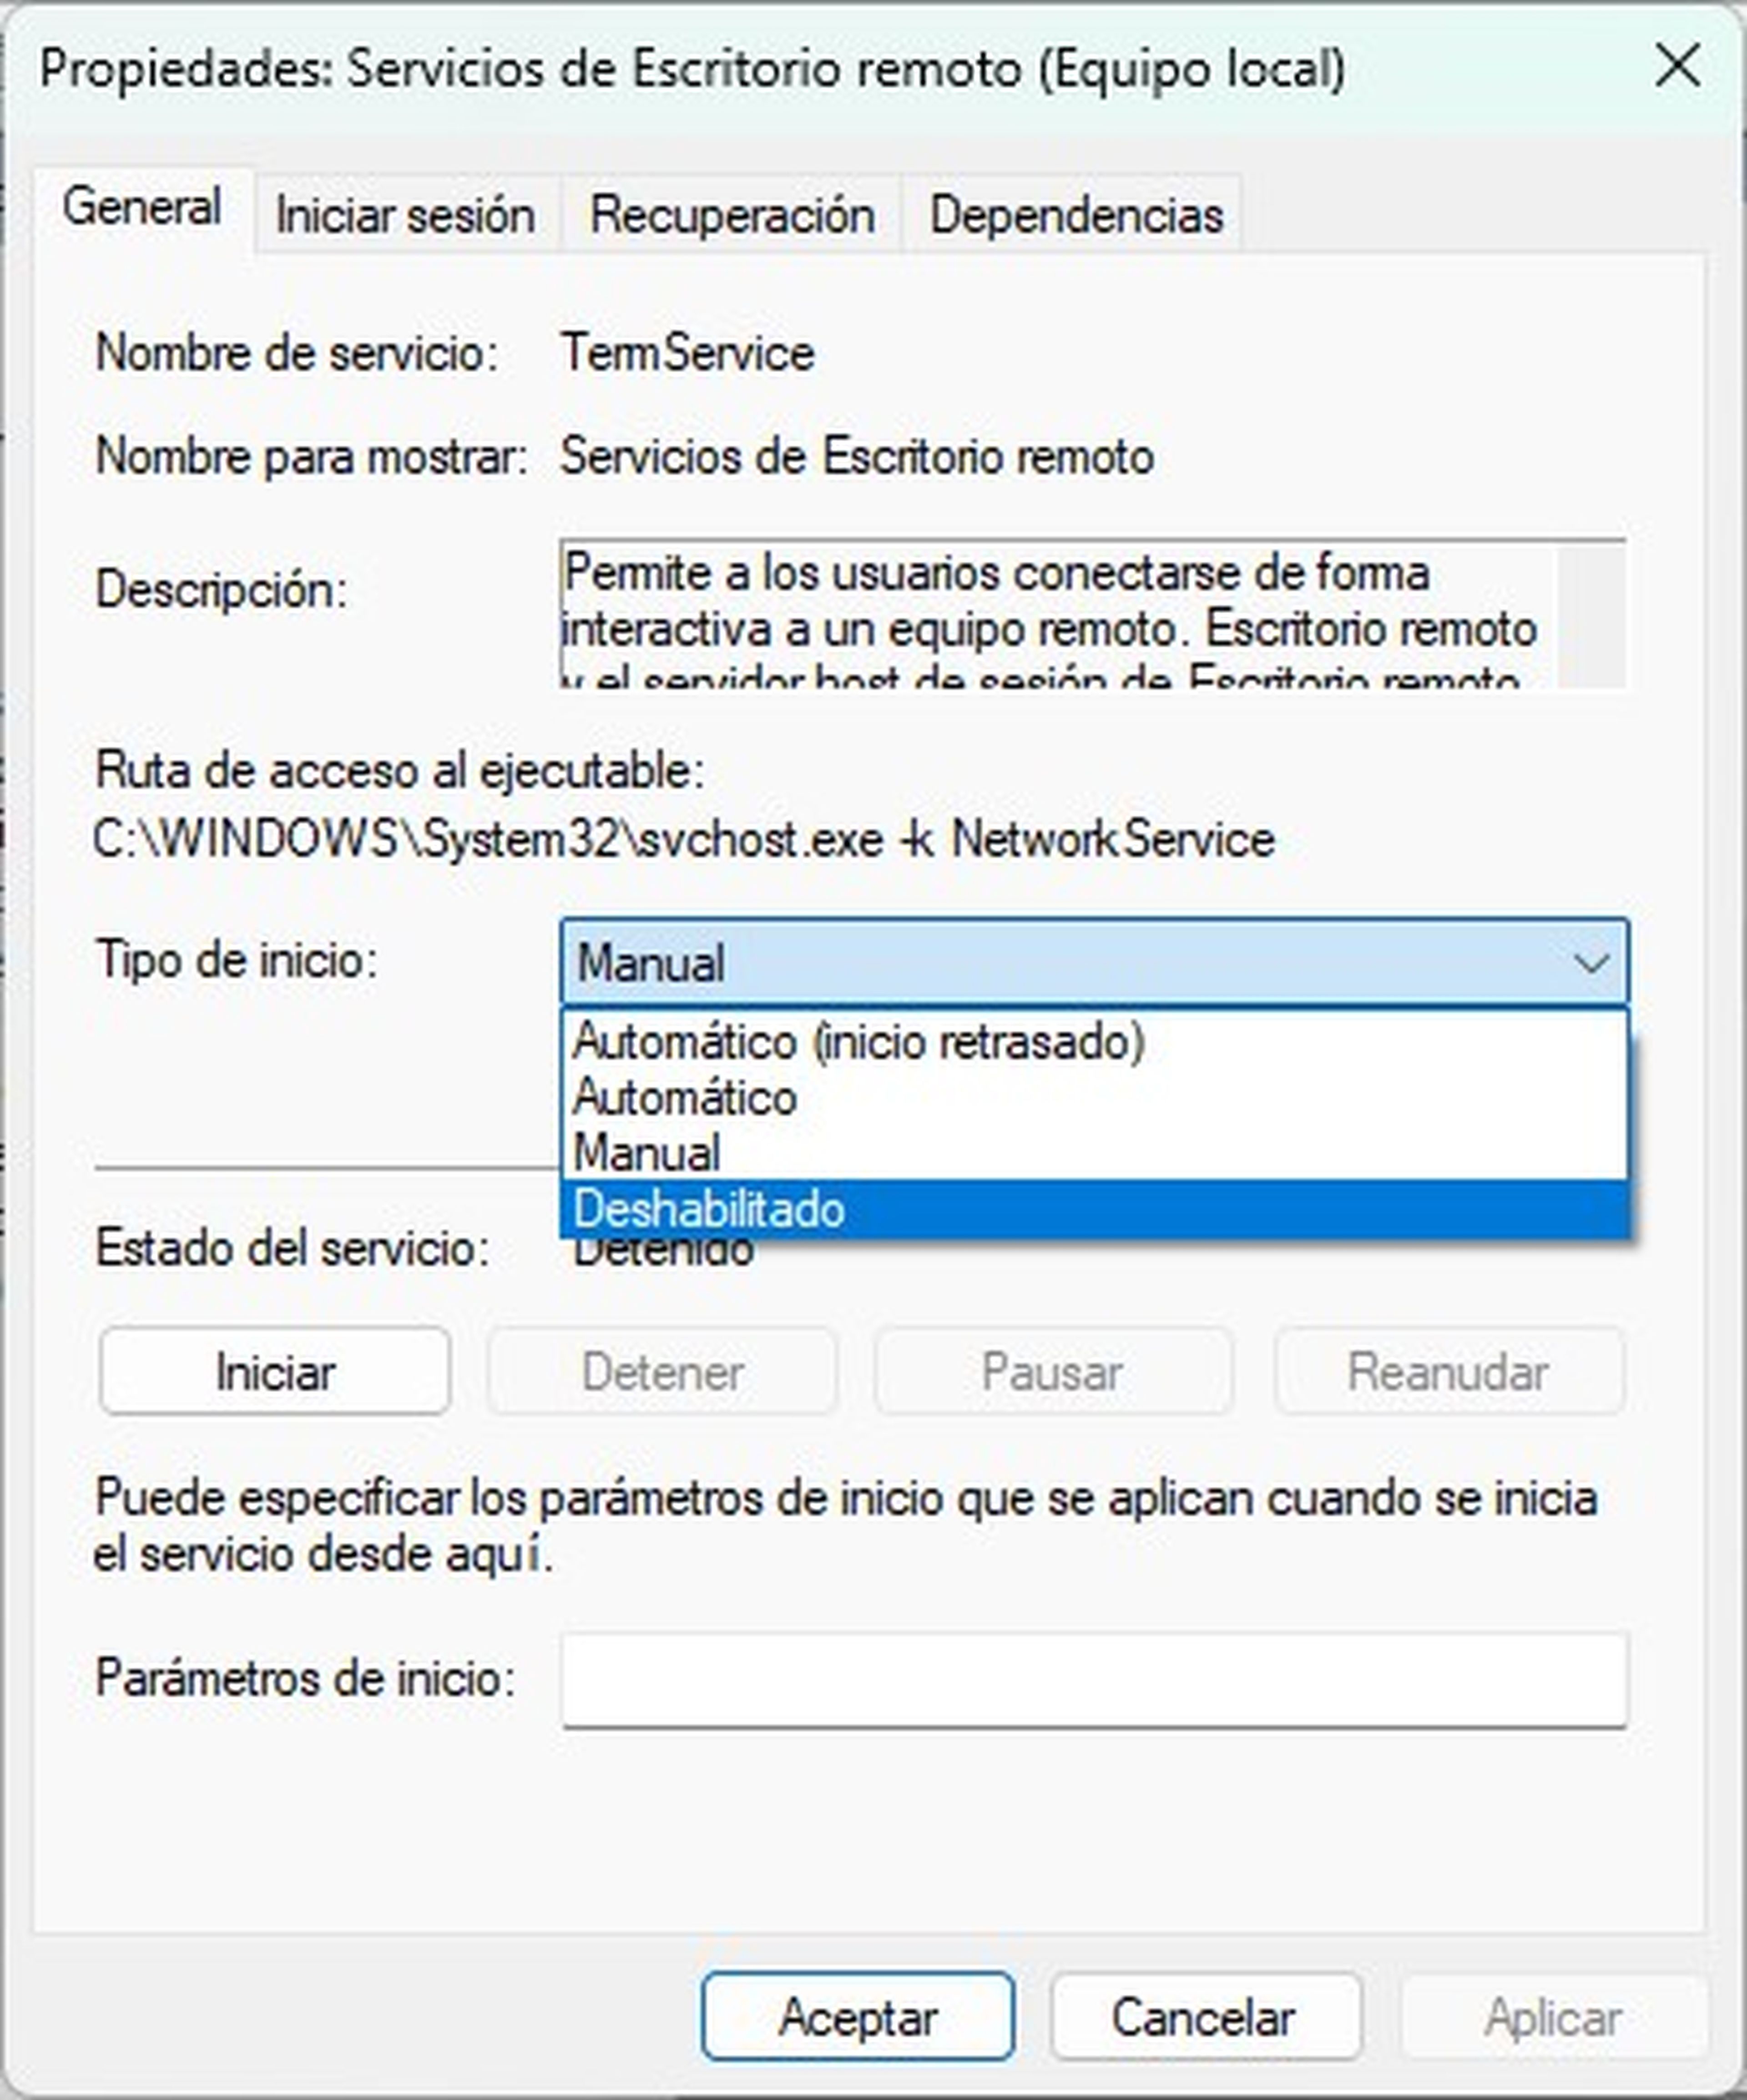Select Automático (inicio retrasado) option

pos(858,1042)
